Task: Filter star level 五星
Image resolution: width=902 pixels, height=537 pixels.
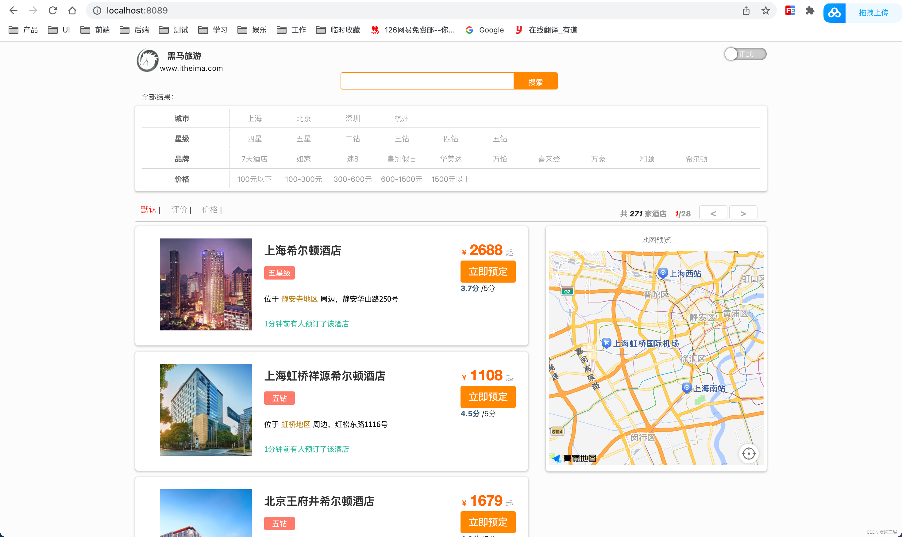Action: 303,139
